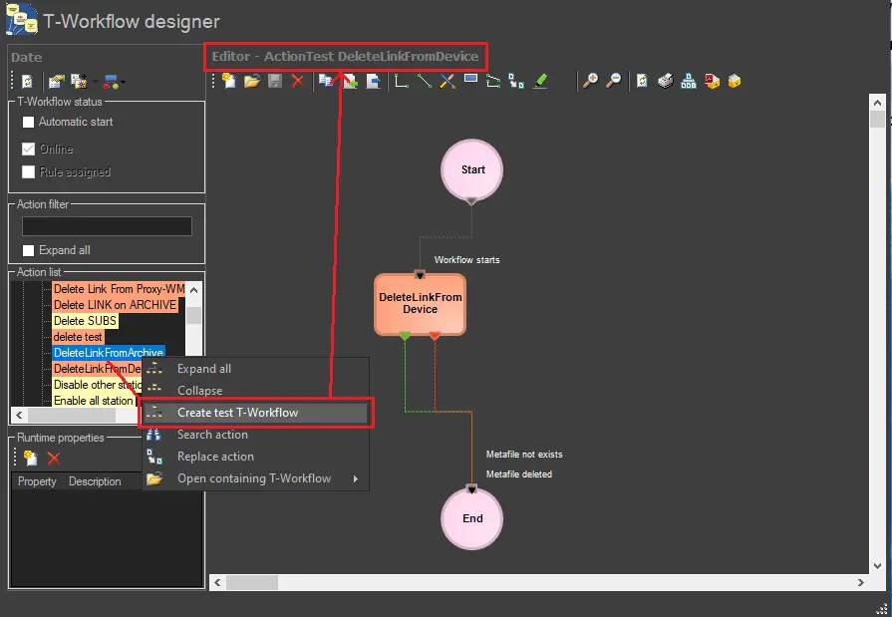Open dropdown arrow next to workflow diagram icon
The width and height of the screenshot is (892, 617).
pos(123,81)
